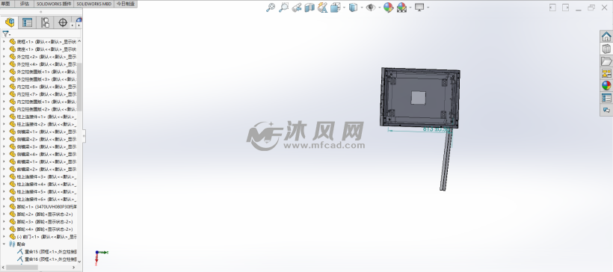Open the SOLIDWORKS MBD tab

(x=94, y=4)
